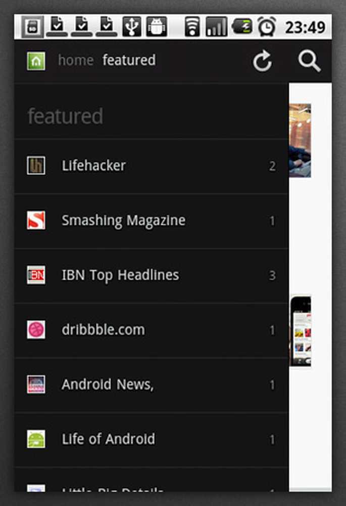The width and height of the screenshot is (346, 506).
Task: Tap the Wi-Fi status icon
Action: tap(192, 26)
